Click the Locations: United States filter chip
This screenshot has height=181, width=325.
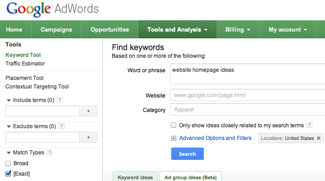click(x=291, y=138)
